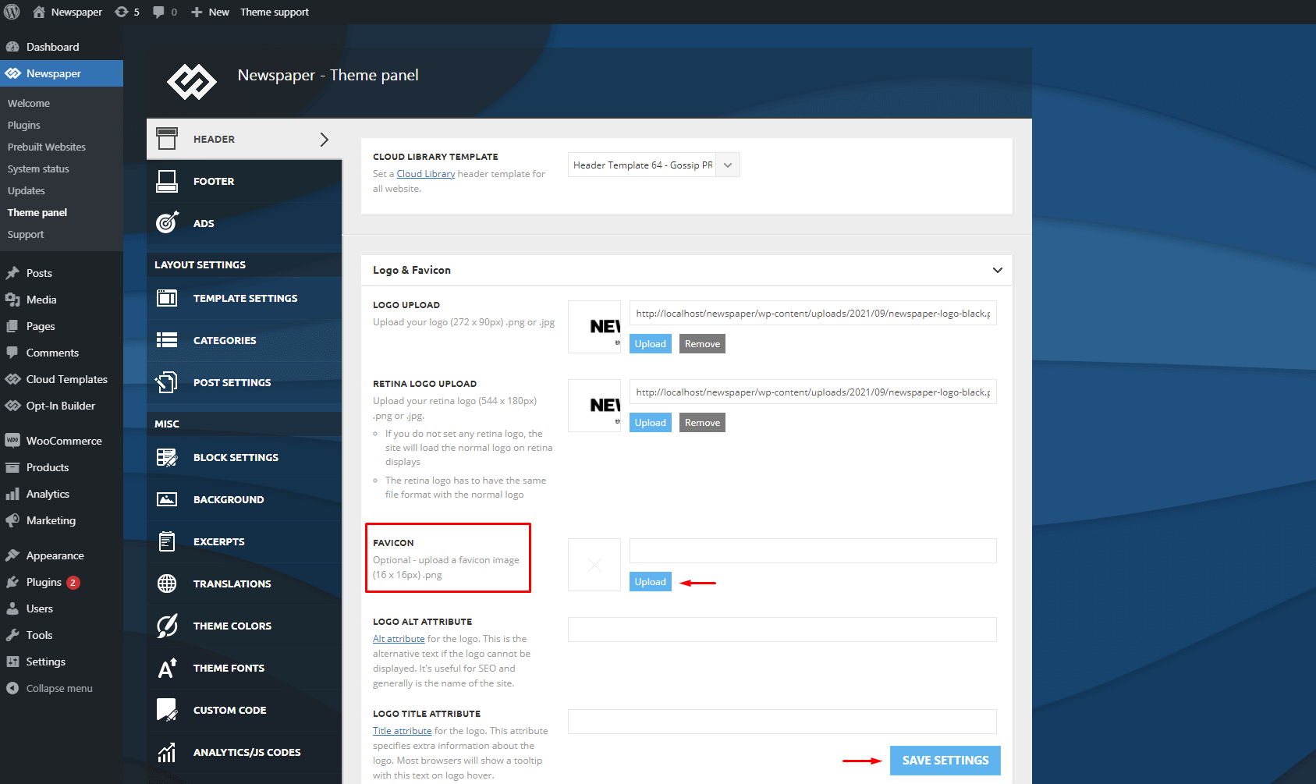Open Opt-In Builder menu item
1316x784 pixels.
click(62, 406)
